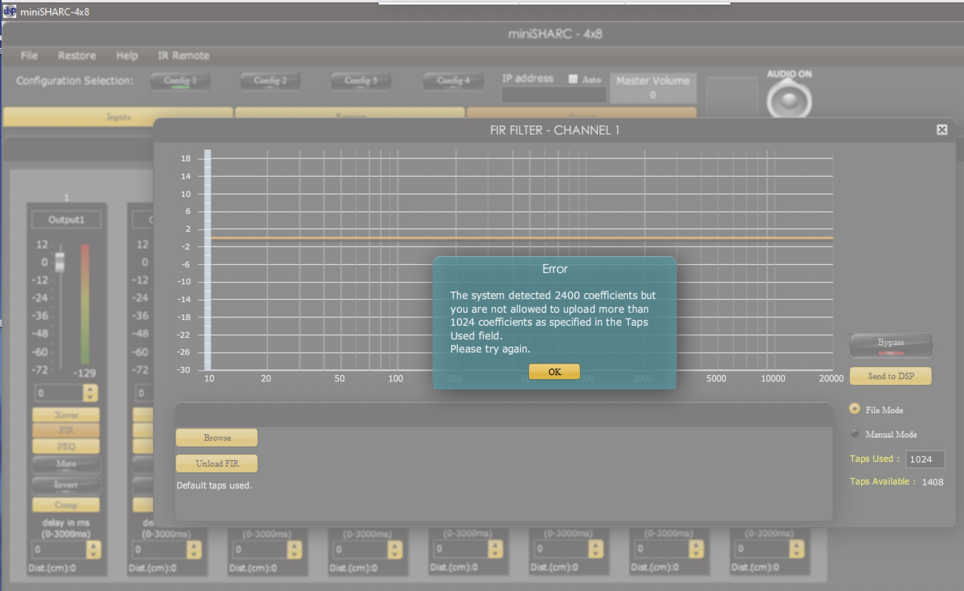
Task: Decrease Output1 delay with the down arrow
Action: [93, 554]
